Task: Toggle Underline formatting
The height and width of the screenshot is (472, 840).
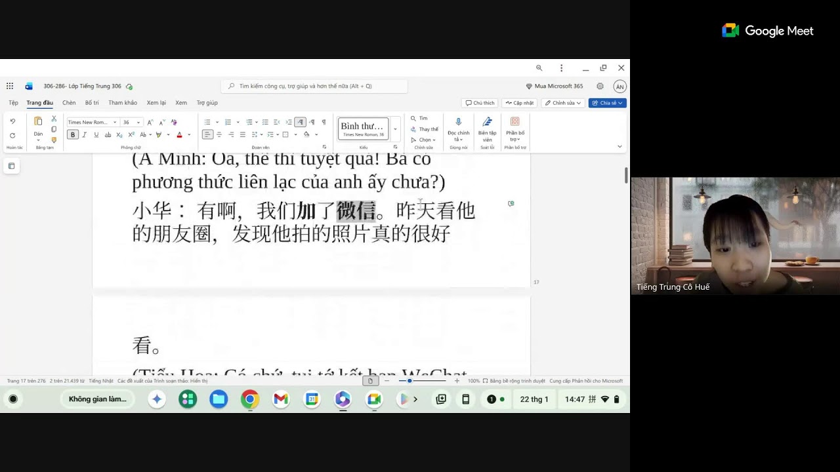Action: pos(96,134)
